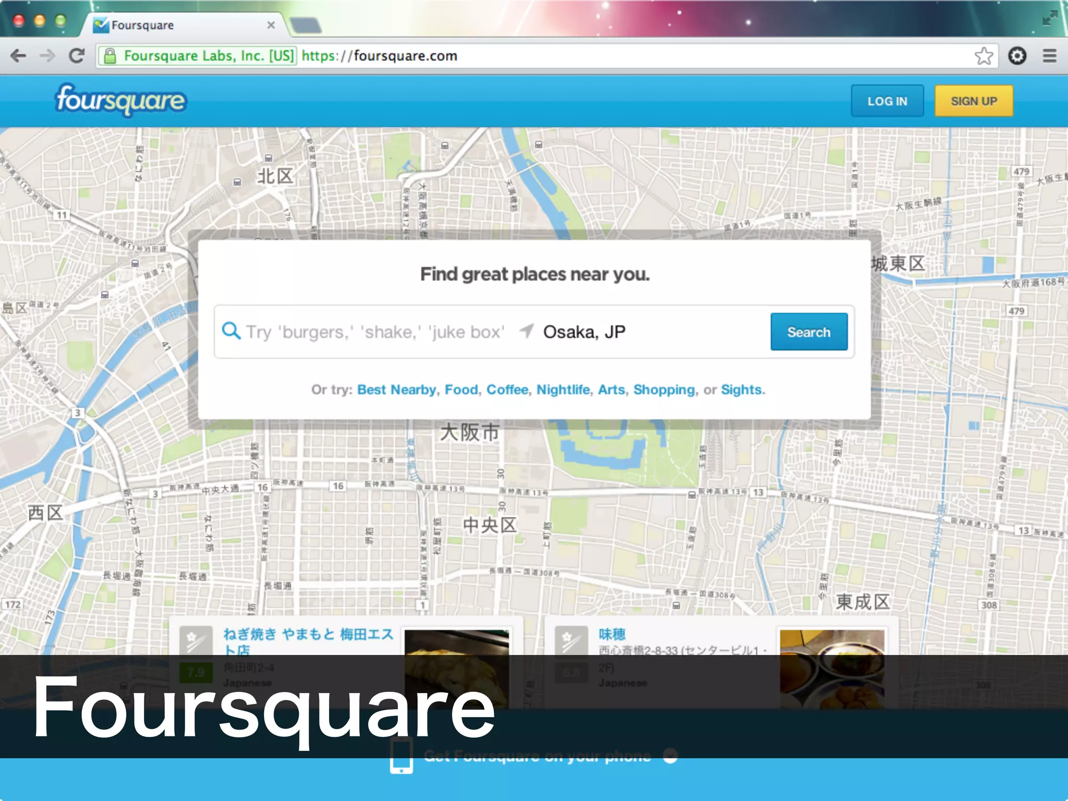The height and width of the screenshot is (801, 1068).
Task: Open the Shopping category link
Action: point(664,390)
